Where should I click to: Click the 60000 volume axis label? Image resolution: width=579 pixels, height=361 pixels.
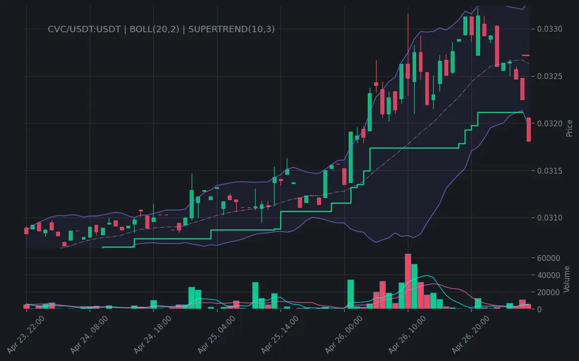pos(548,258)
